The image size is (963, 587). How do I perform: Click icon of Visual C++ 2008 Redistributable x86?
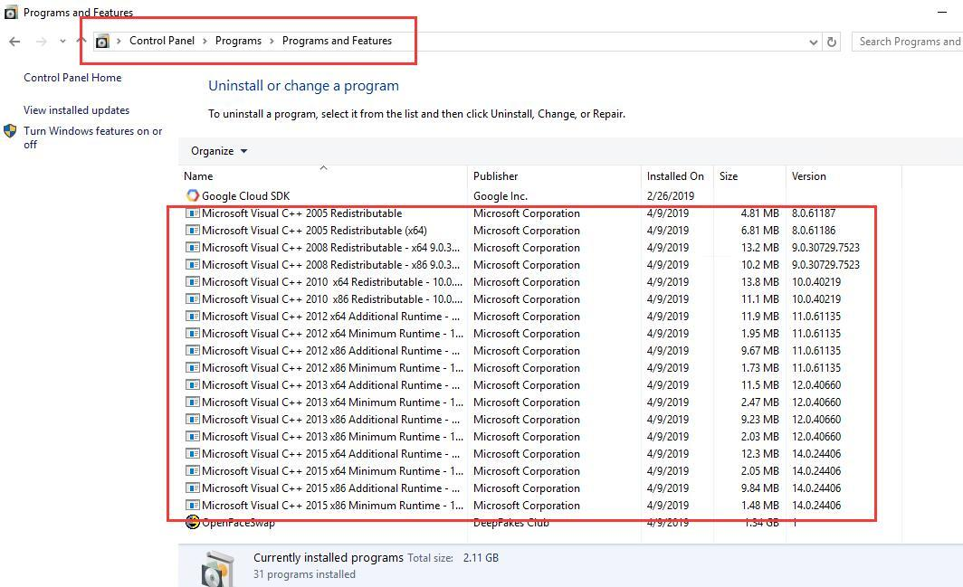tap(192, 265)
